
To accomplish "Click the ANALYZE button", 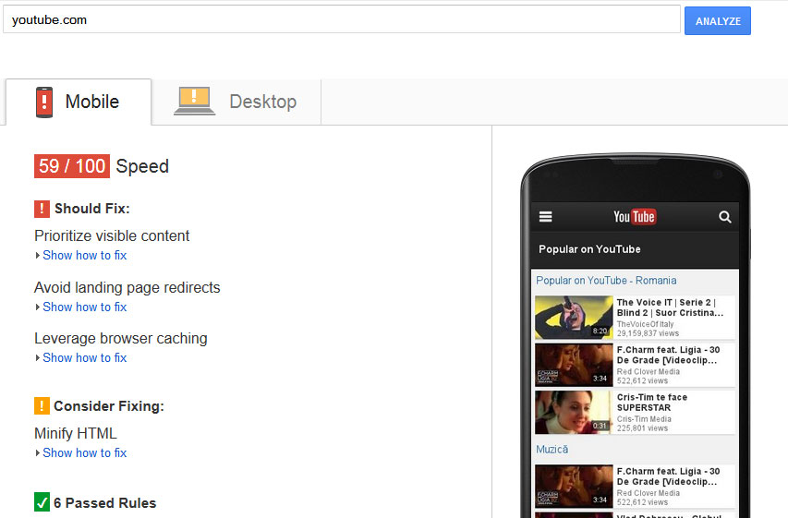I will tap(717, 20).
